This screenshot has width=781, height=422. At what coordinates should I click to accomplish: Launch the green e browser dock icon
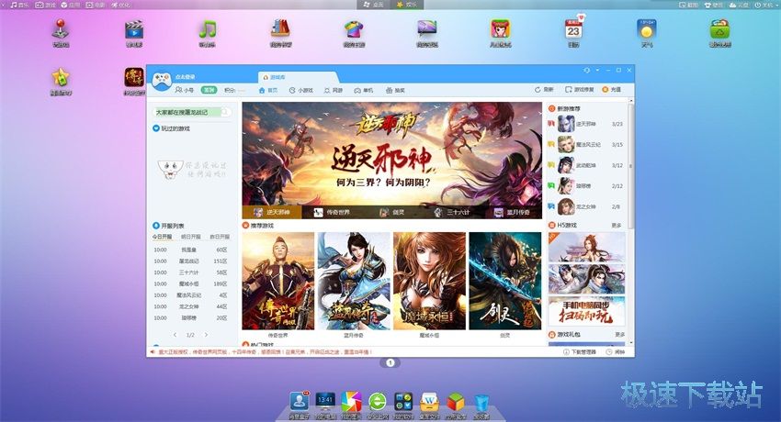(378, 402)
